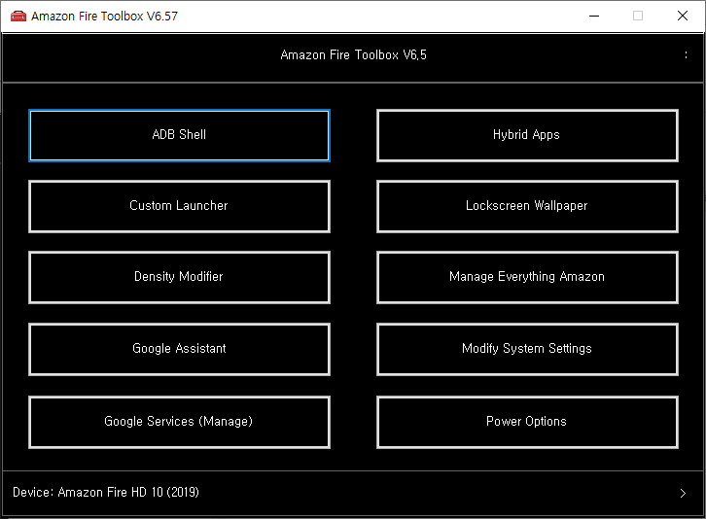
Task: Minimize the Amazon Fire Toolbox window
Action: tap(594, 17)
